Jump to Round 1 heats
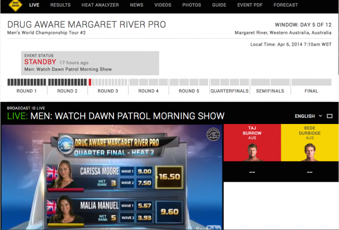339x230 pixels. pos(26,91)
